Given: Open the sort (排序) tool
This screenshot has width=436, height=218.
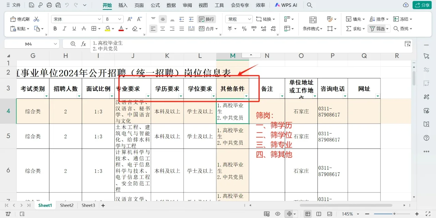Looking at the screenshot, I should tap(378, 19).
